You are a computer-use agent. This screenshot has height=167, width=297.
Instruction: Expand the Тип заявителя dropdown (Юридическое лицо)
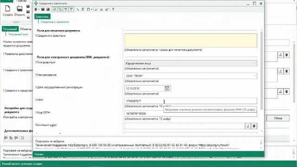pos(255,63)
